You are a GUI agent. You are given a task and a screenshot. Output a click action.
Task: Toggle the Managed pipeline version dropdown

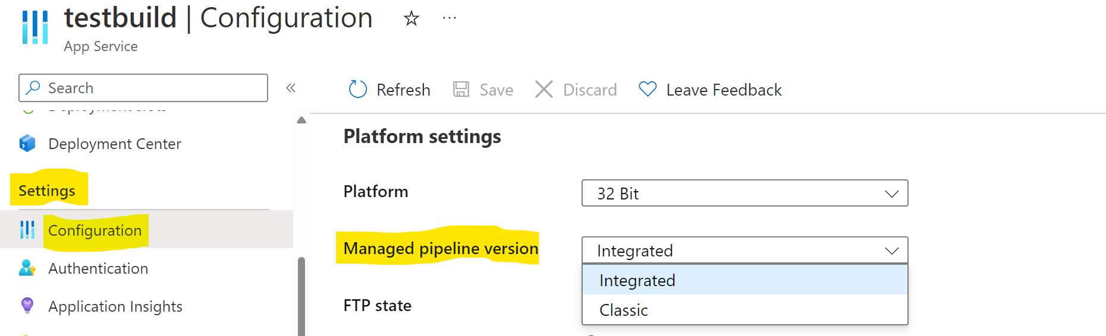pos(744,251)
